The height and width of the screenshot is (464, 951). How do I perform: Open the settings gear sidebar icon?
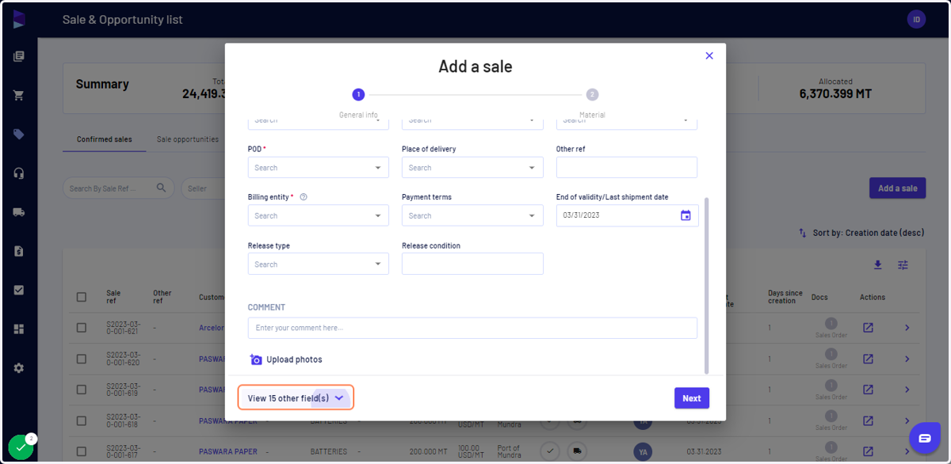(x=19, y=368)
